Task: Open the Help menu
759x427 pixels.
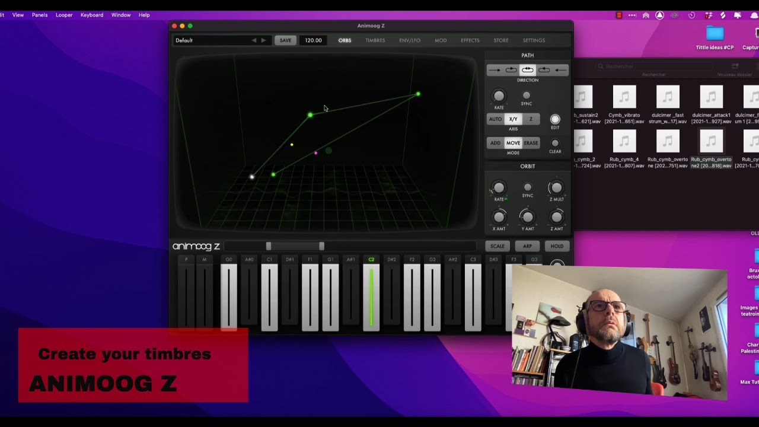Action: (x=144, y=15)
